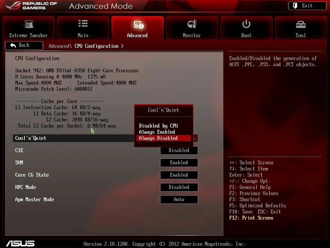This screenshot has height=248, width=330.
Task: Click F5: Optimized Defaults hint
Action: pyautogui.click(x=257, y=206)
